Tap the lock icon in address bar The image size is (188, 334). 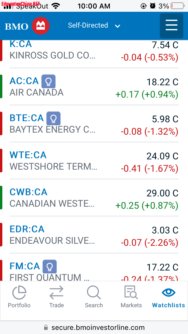point(46,328)
